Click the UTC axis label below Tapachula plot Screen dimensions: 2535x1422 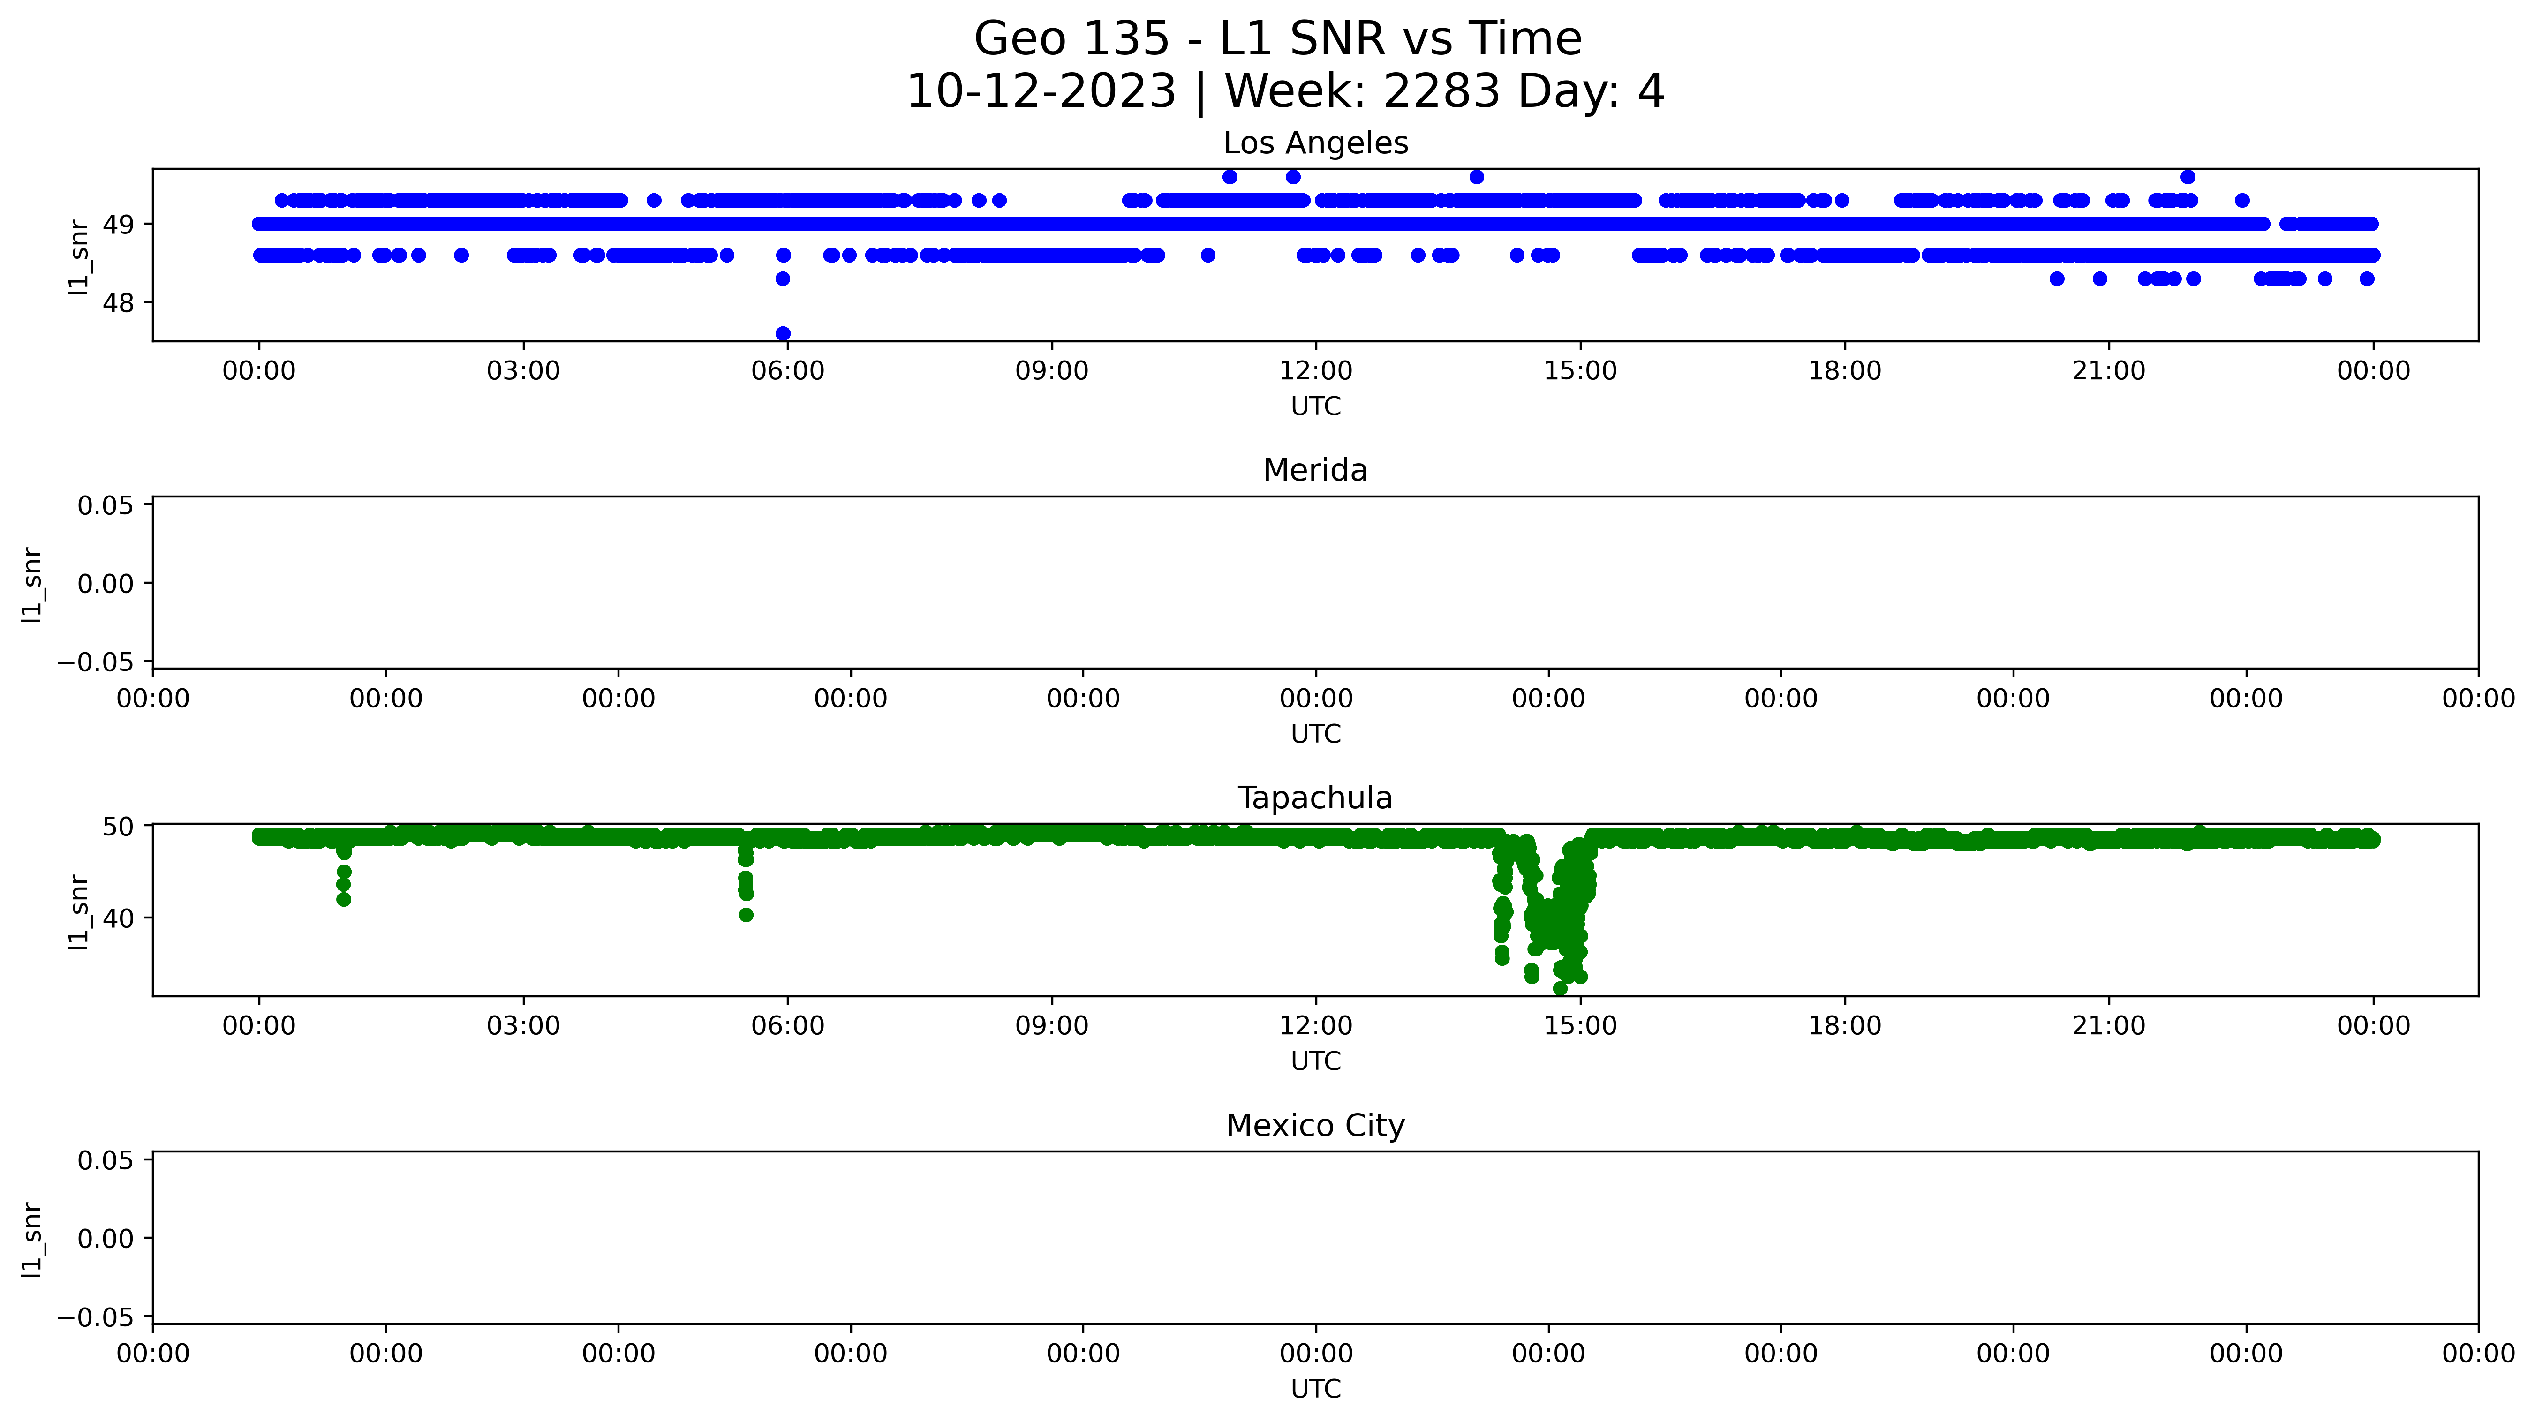click(x=1316, y=1062)
